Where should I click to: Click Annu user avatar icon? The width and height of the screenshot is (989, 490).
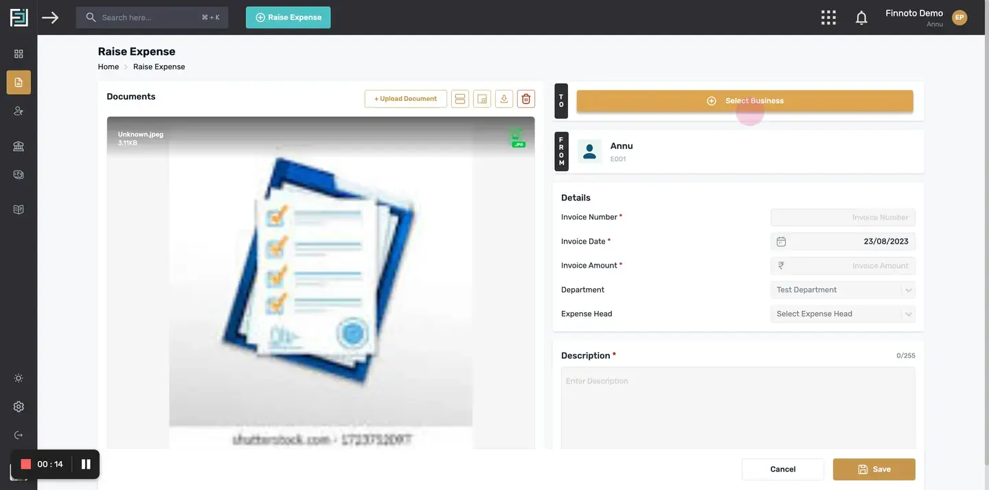coord(589,152)
